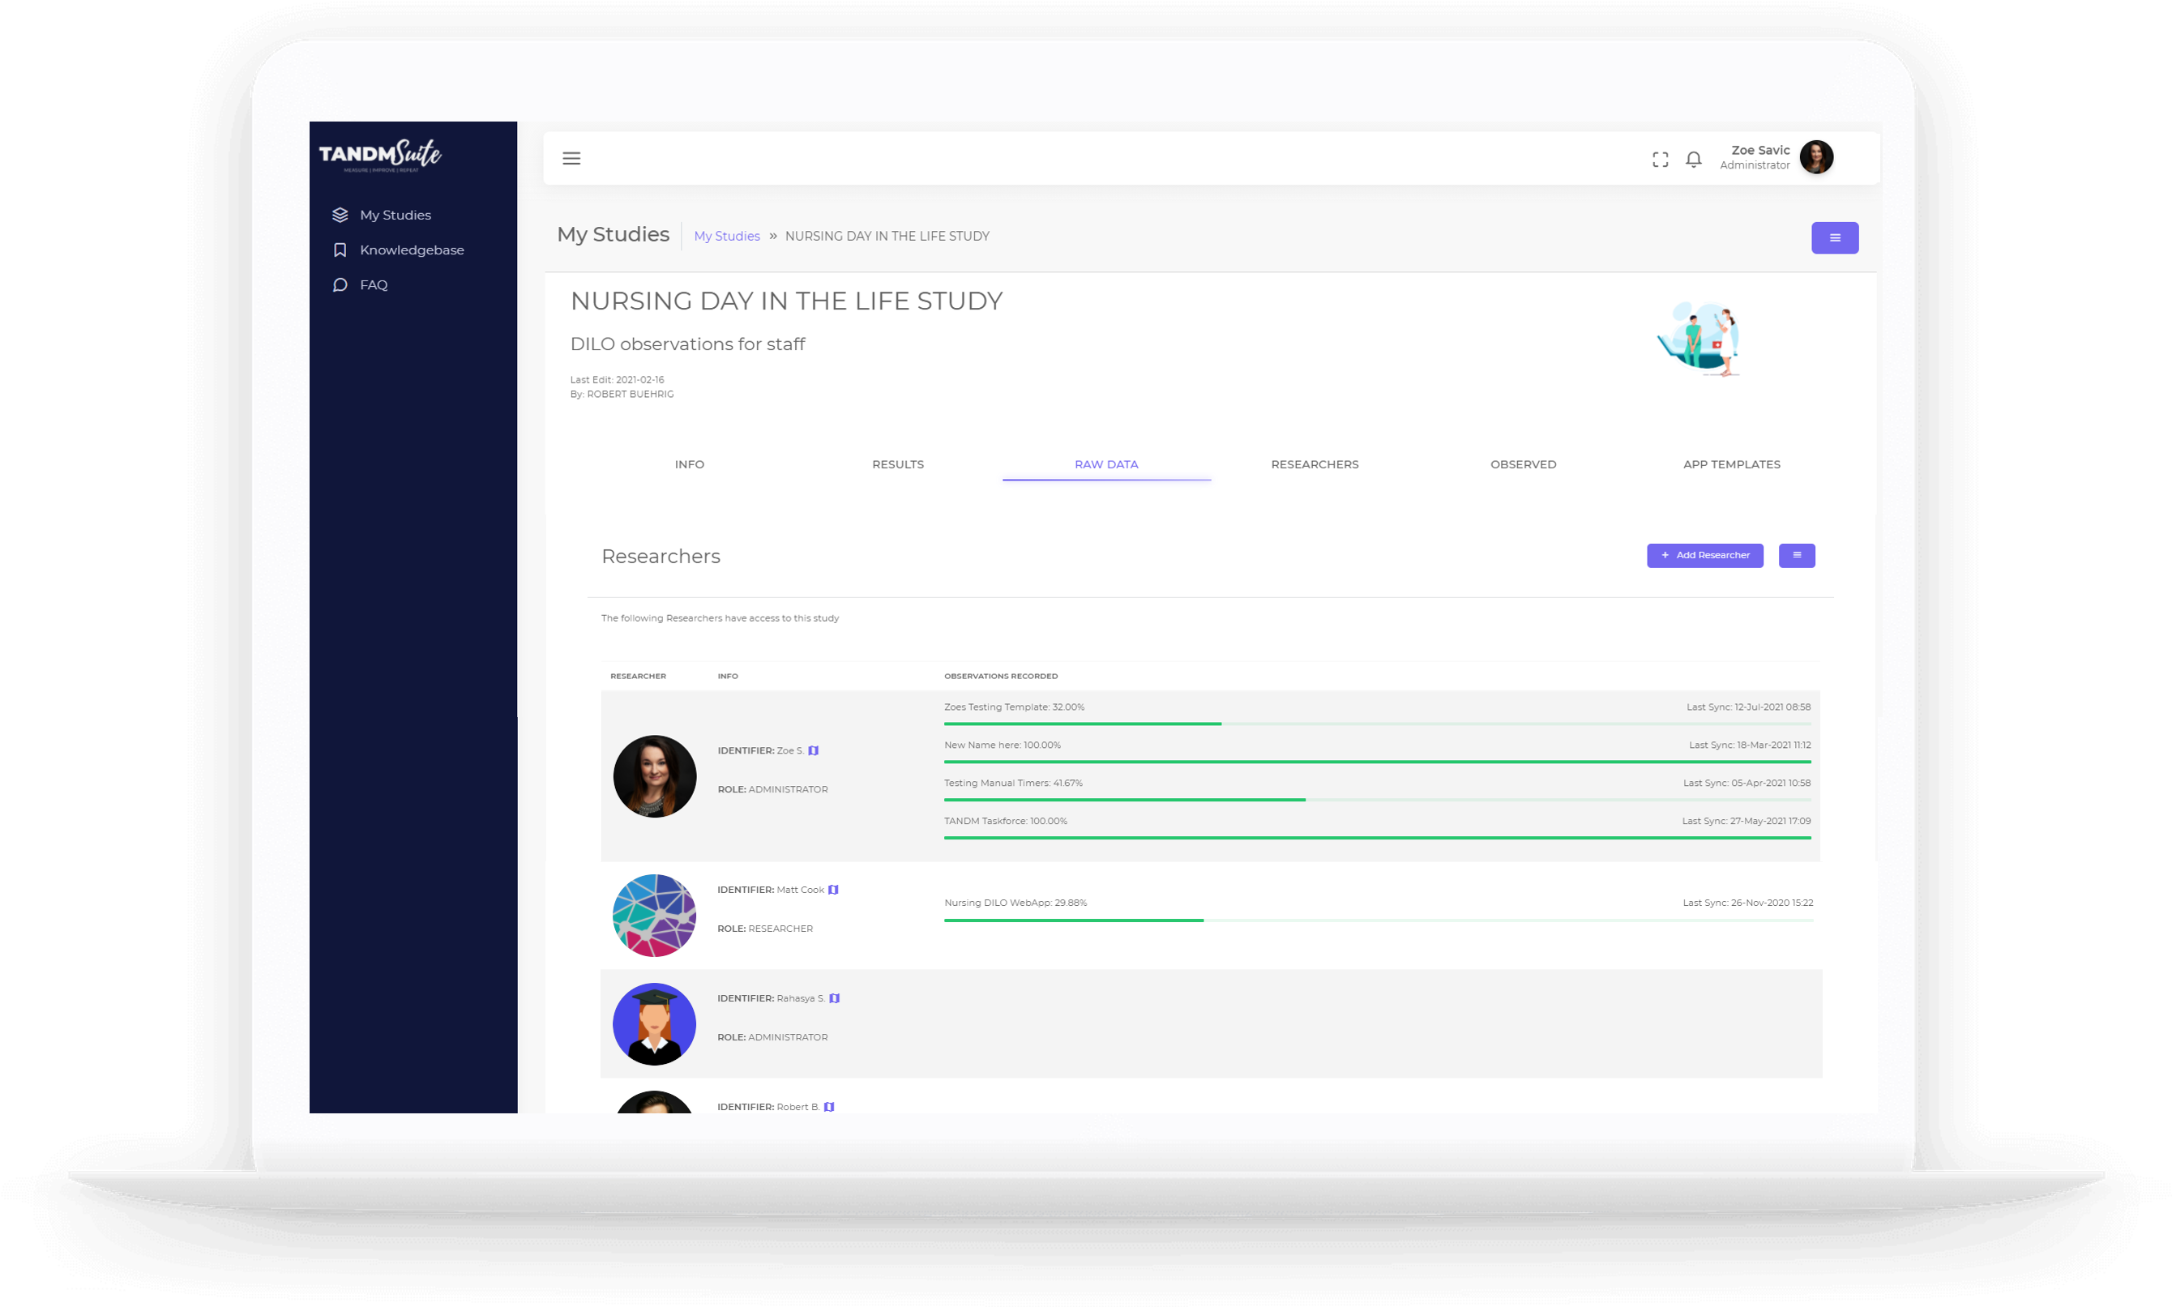This screenshot has height=1307, width=2172.
Task: Click the icon next to Zoe S. identifier
Action: 813,750
